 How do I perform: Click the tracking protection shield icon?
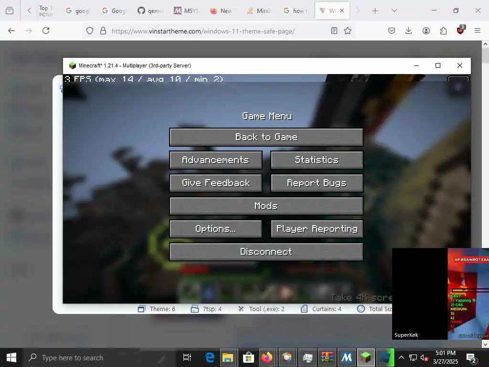coord(90,31)
